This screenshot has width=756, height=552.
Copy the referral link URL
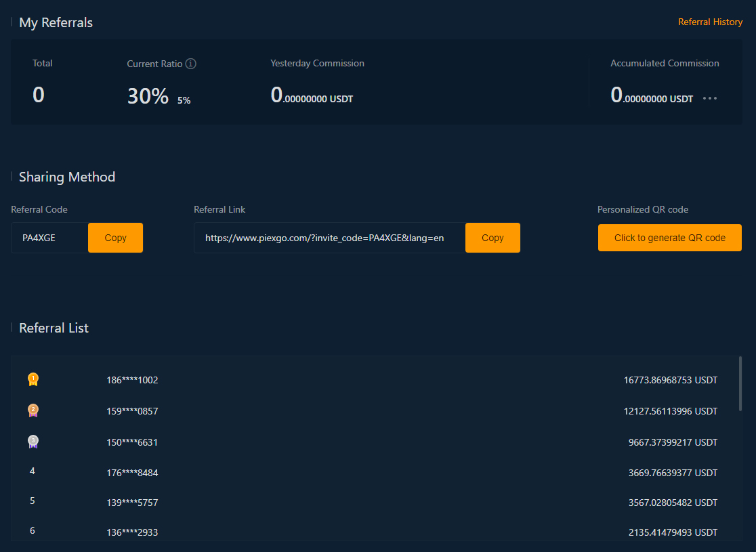click(492, 238)
